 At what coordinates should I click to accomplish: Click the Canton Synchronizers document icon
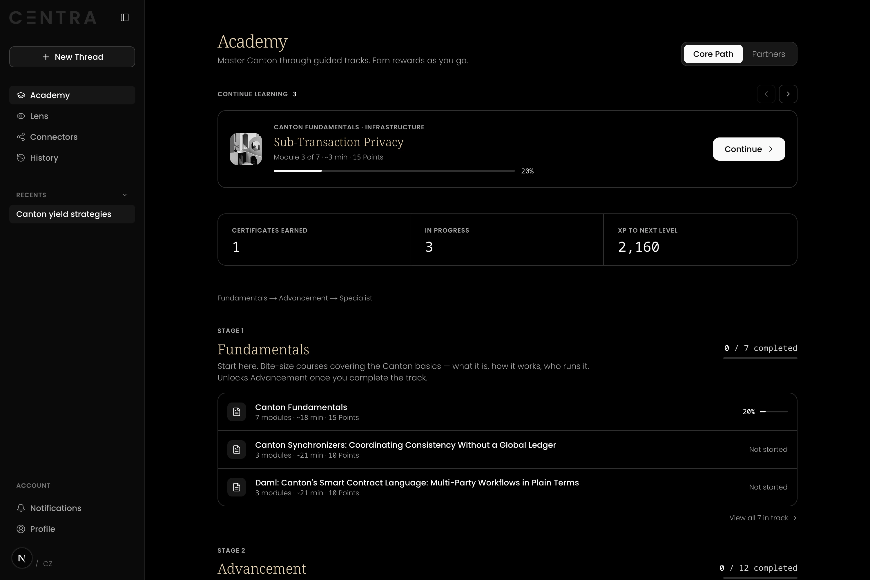237,449
